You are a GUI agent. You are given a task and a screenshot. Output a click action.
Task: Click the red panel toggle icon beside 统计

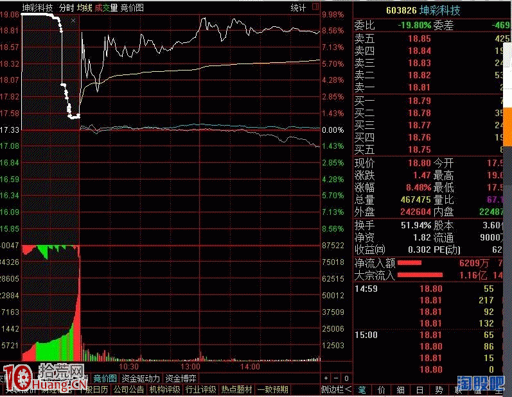click(x=315, y=6)
